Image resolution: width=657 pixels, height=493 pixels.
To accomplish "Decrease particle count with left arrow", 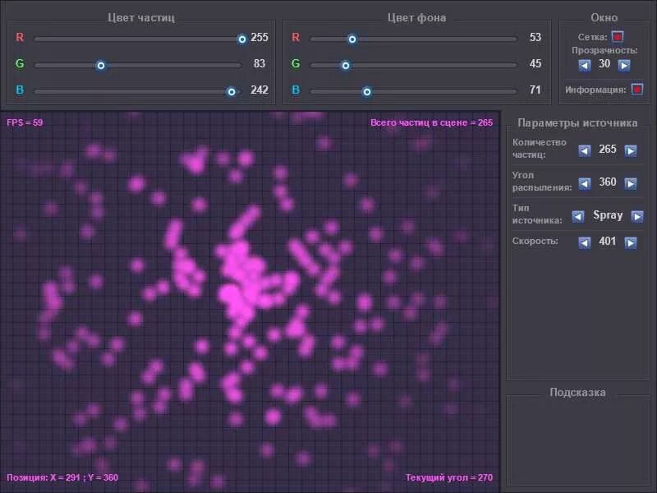I will 583,150.
